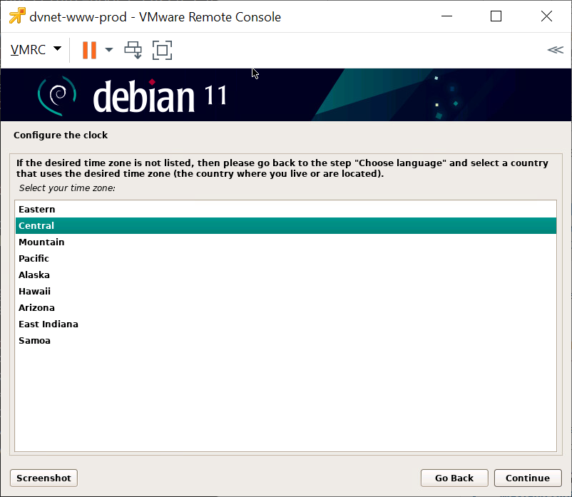Click the pause virtual machine icon
Viewport: 572px width, 497px height.
pos(89,50)
